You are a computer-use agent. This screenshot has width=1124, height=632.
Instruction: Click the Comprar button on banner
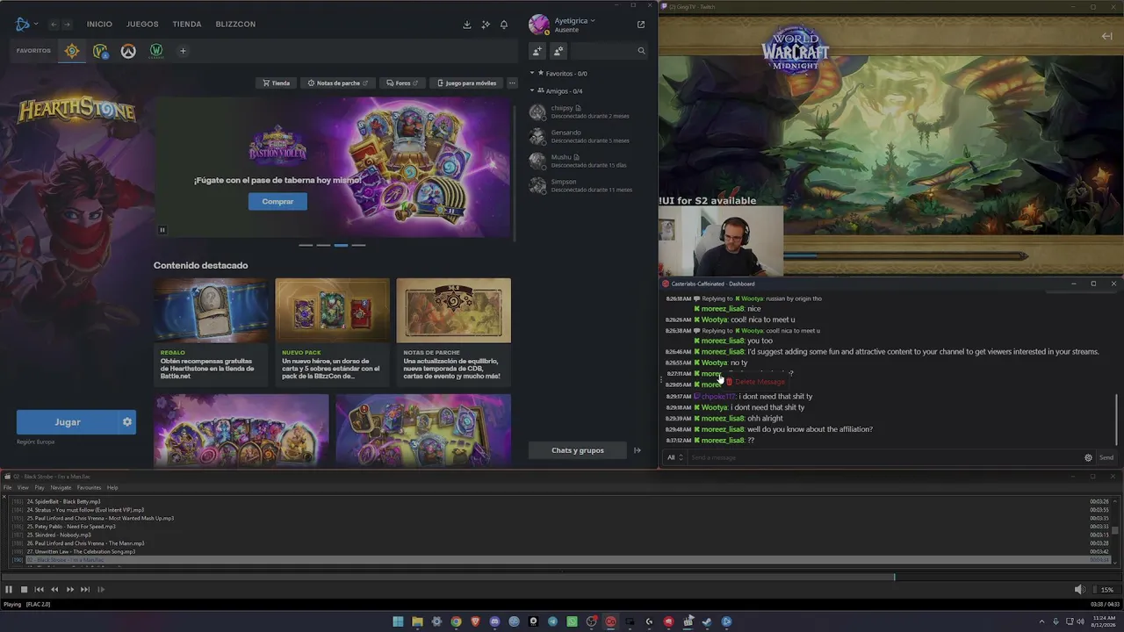[x=277, y=202]
